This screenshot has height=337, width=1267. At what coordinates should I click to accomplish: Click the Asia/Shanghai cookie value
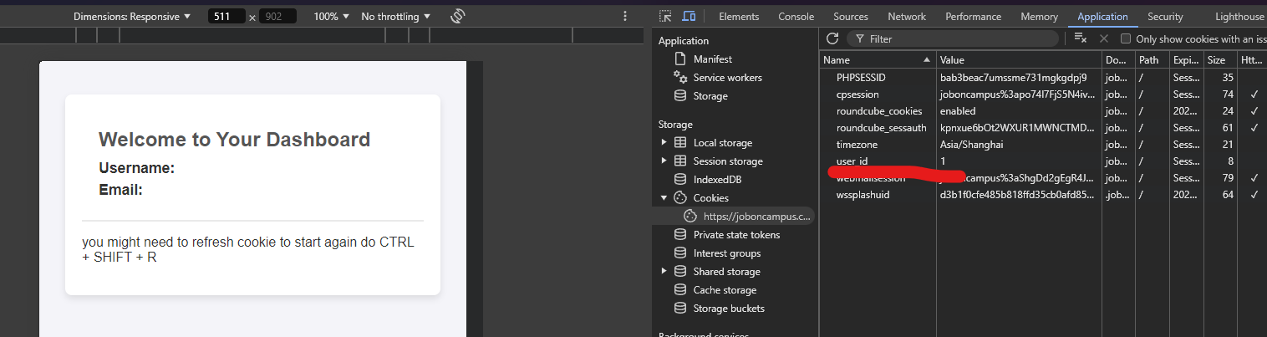point(971,145)
